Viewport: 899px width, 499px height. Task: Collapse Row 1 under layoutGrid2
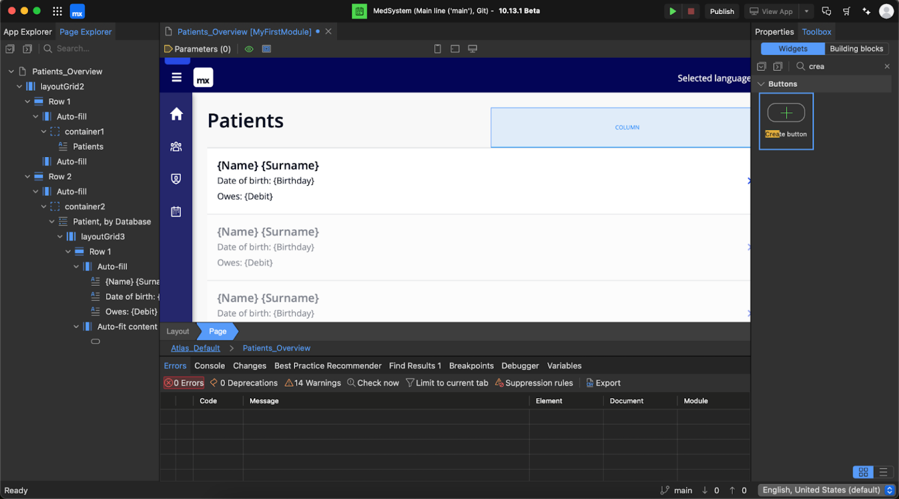click(27, 101)
